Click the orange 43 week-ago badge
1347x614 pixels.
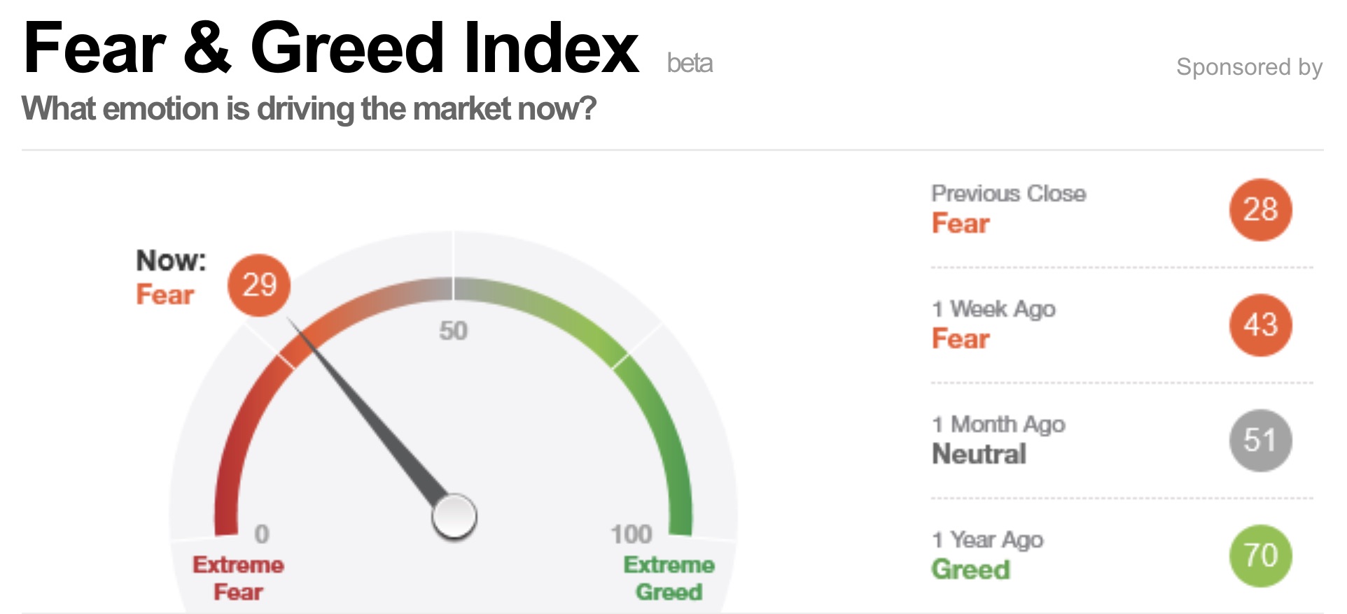point(1260,325)
